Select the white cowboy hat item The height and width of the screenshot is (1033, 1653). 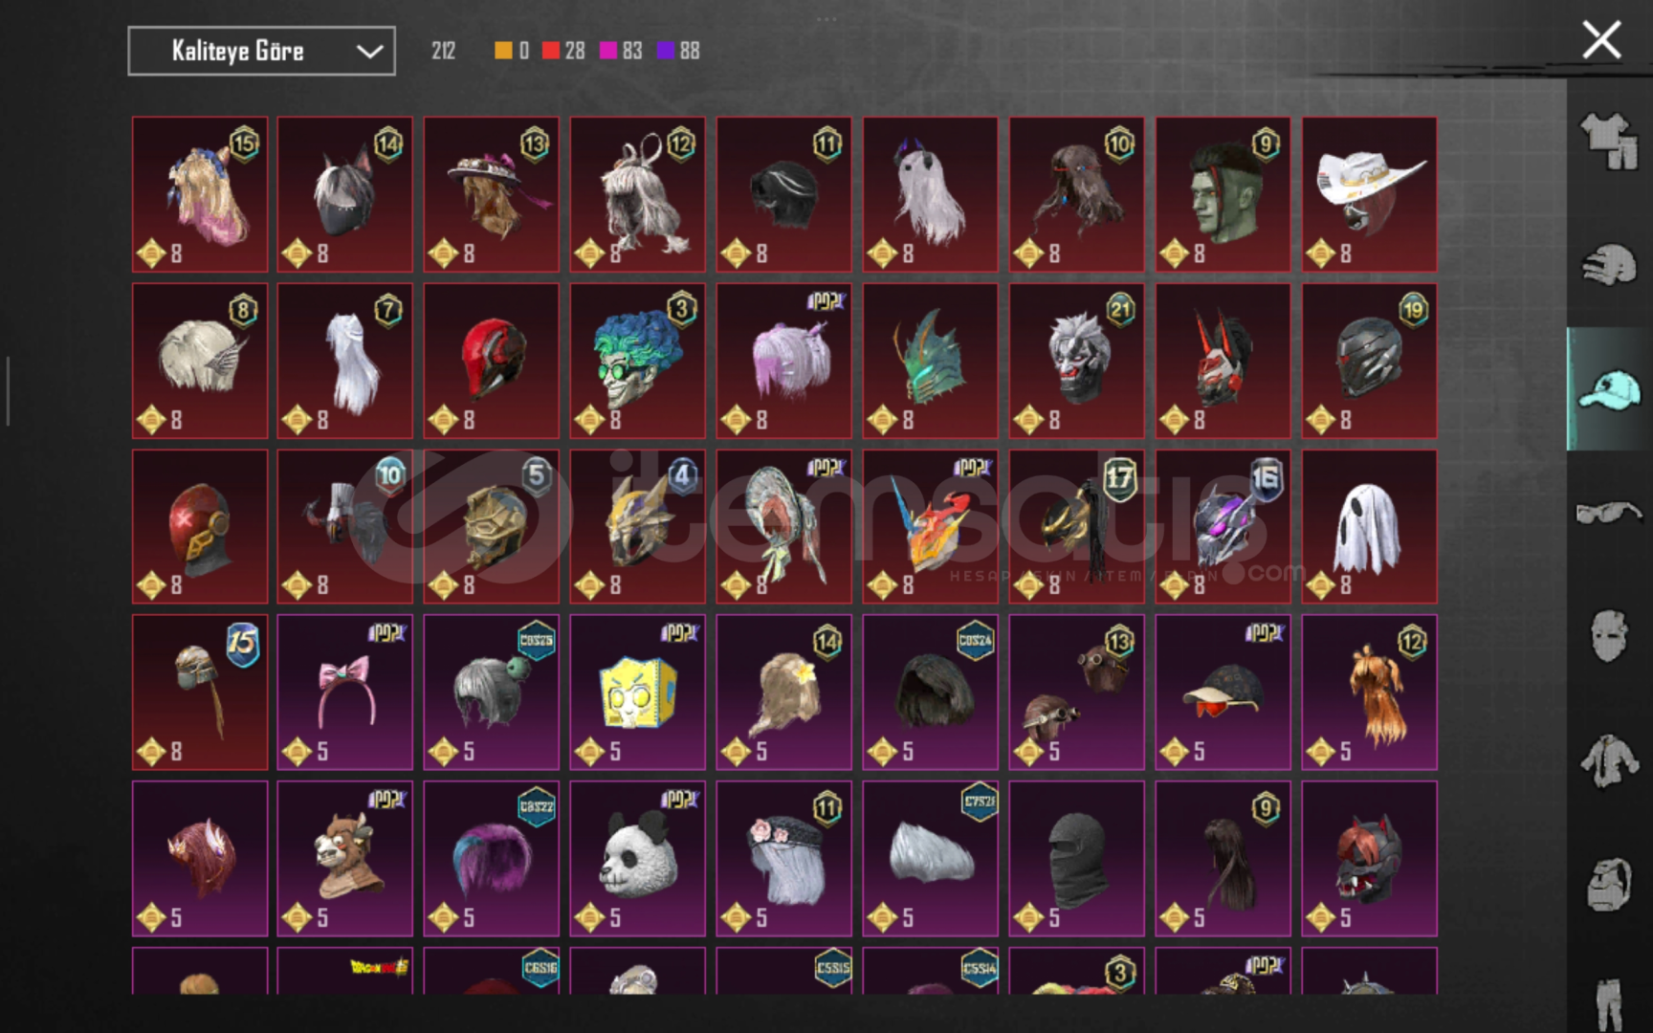pyautogui.click(x=1369, y=194)
